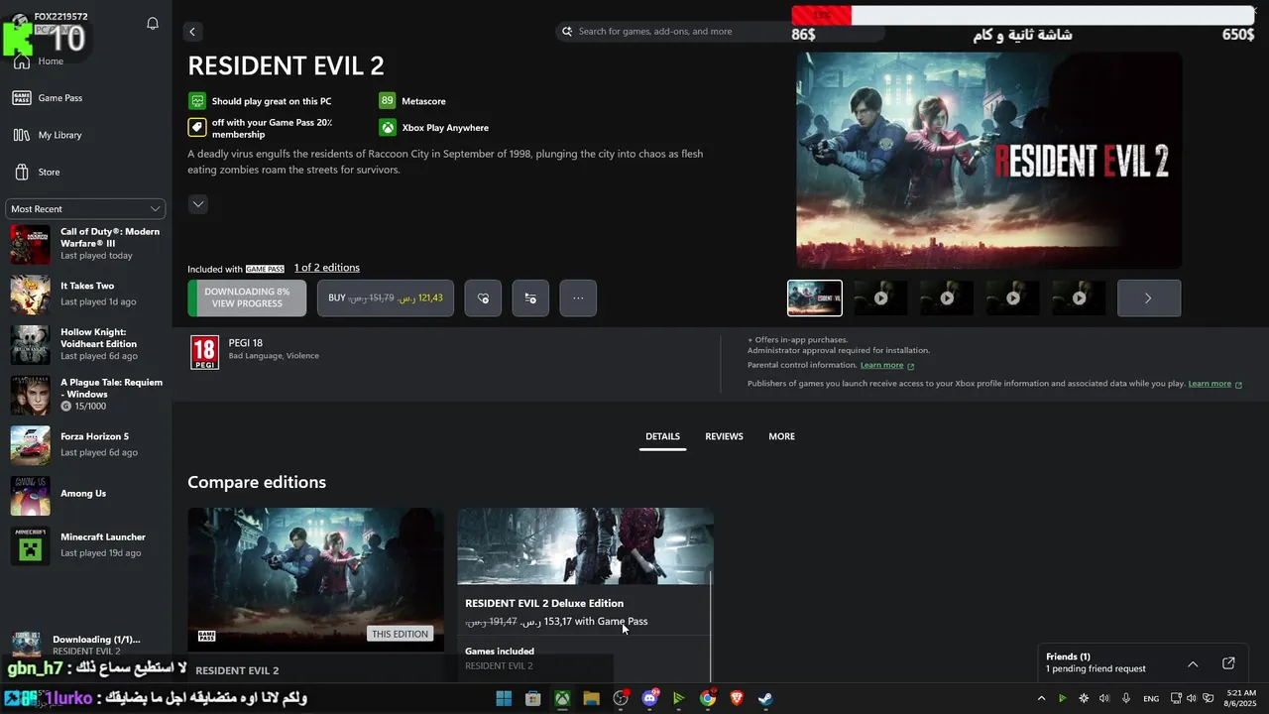
Task: Select A Plague Tale: Requiem
Action: tap(85, 395)
